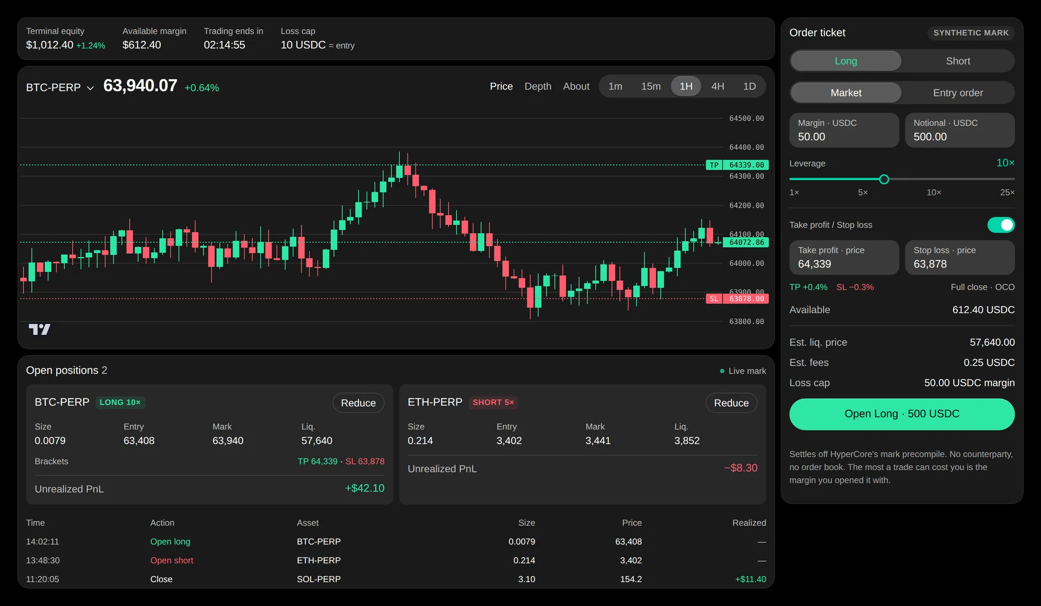
Task: Set leverage to the 25× mark
Action: pos(1007,193)
